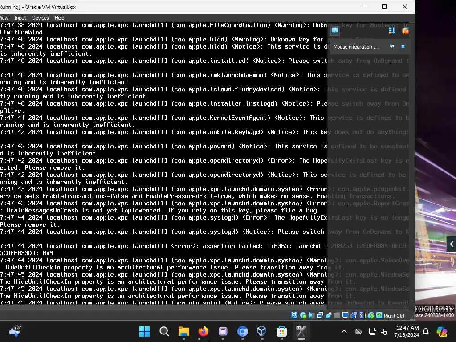Click the display settings indicator
The width and height of the screenshot is (456, 342).
(345, 315)
